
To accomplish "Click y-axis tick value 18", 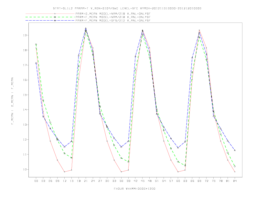I will coord(25,50).
